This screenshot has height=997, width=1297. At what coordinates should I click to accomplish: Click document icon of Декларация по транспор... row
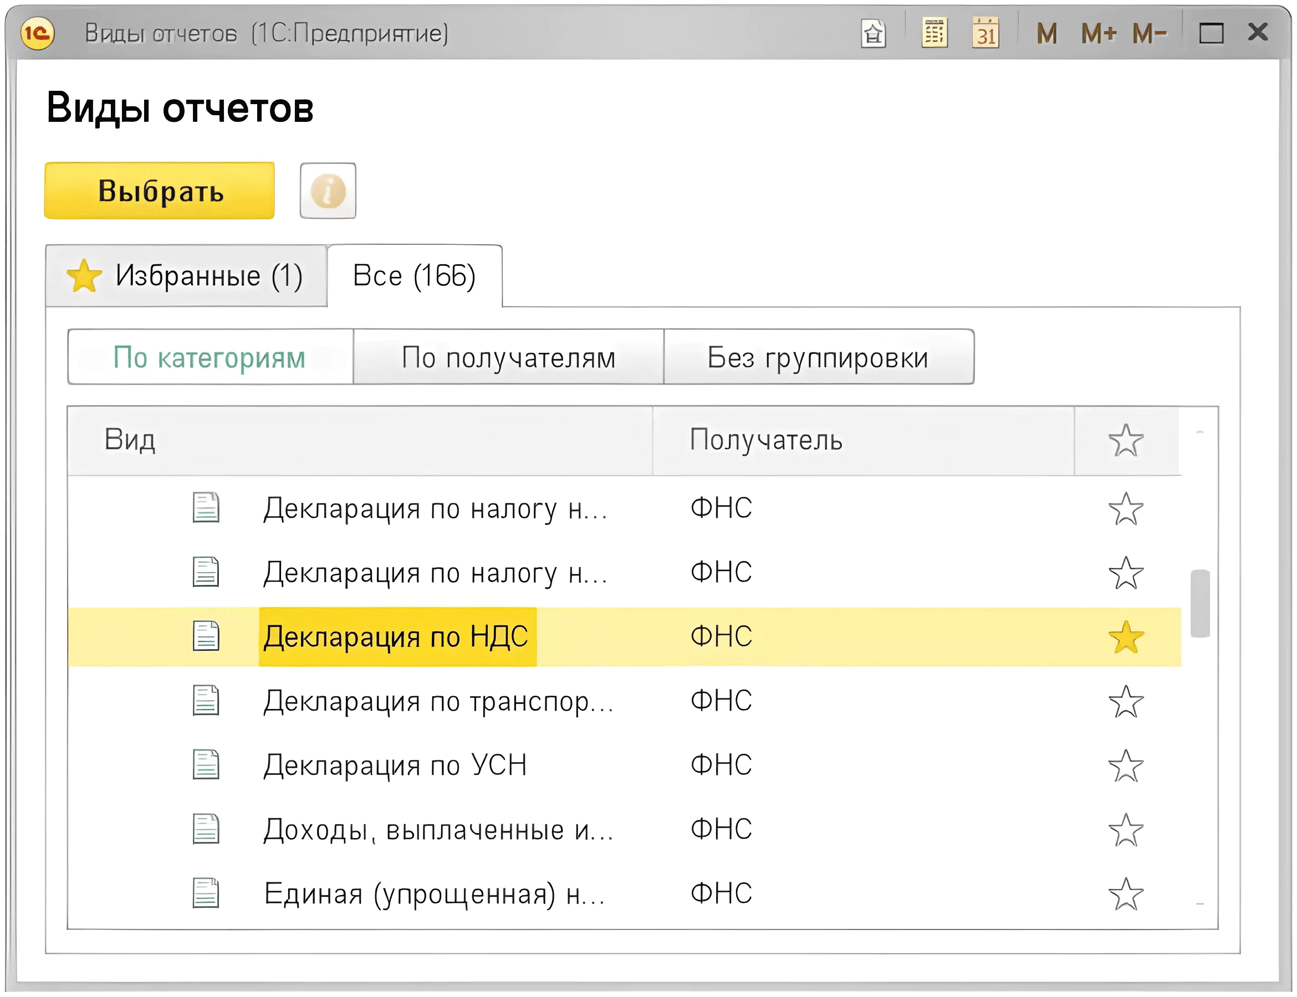tap(206, 701)
